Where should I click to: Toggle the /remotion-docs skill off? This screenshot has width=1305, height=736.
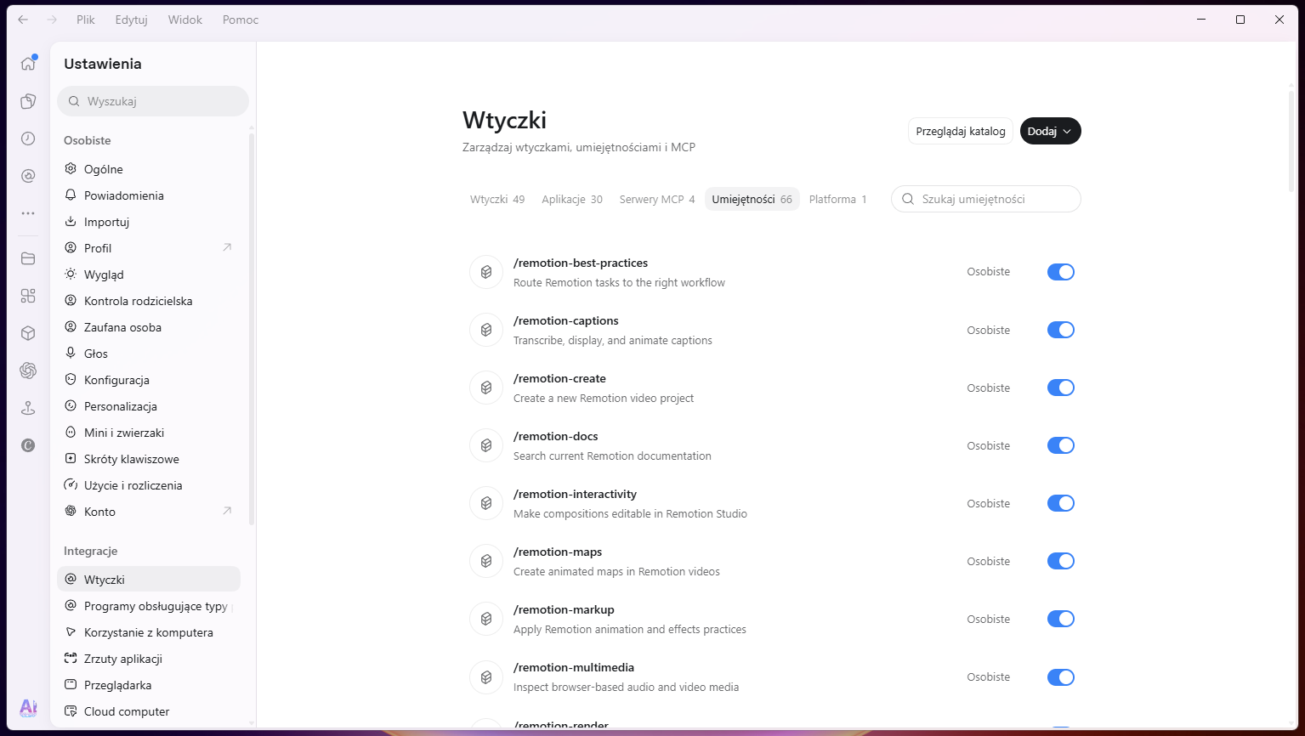[1061, 445]
